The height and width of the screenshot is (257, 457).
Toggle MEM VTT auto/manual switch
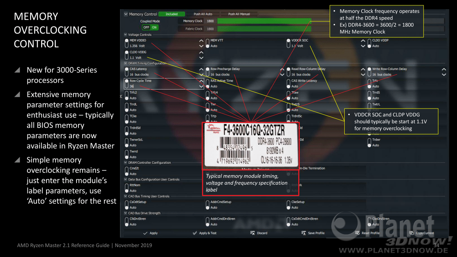coord(208,43)
